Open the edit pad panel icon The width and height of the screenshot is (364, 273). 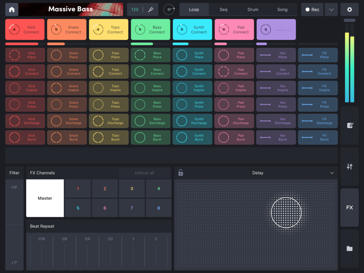point(349,125)
